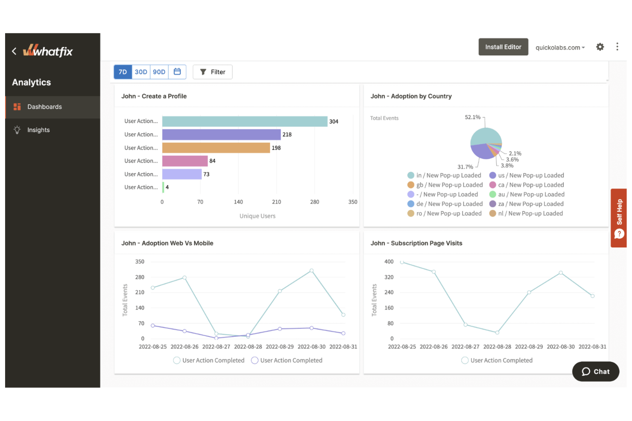This screenshot has width=632, height=421.
Task: Click the Dashboards grid icon
Action: [17, 107]
